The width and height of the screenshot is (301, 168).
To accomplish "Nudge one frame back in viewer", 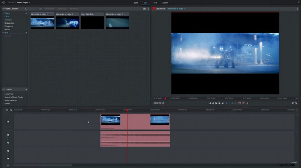I will tap(213, 103).
